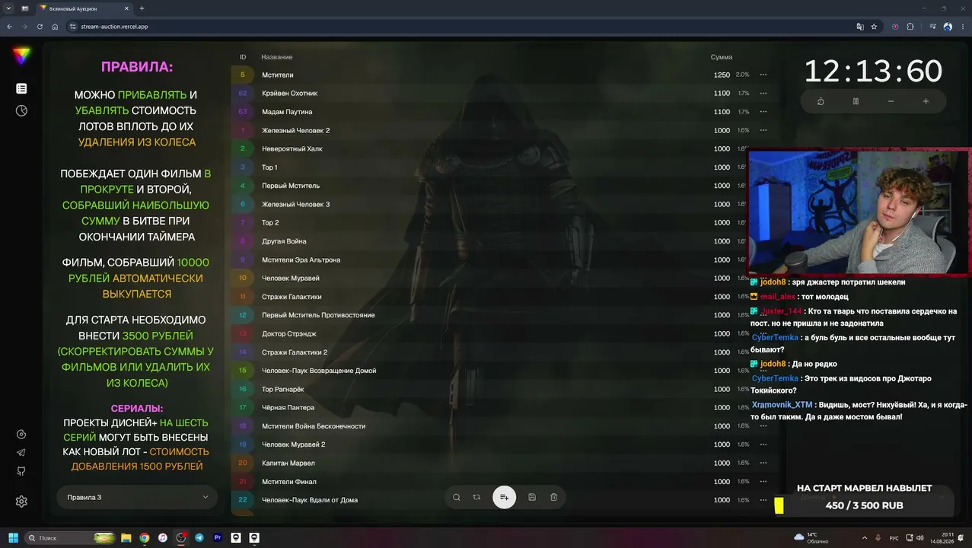Open the wheel sidebar icon

tap(21, 110)
